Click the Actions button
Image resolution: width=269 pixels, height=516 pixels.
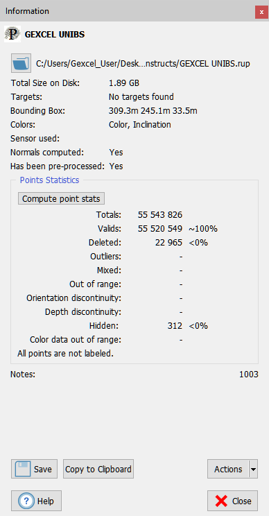[x=228, y=469]
